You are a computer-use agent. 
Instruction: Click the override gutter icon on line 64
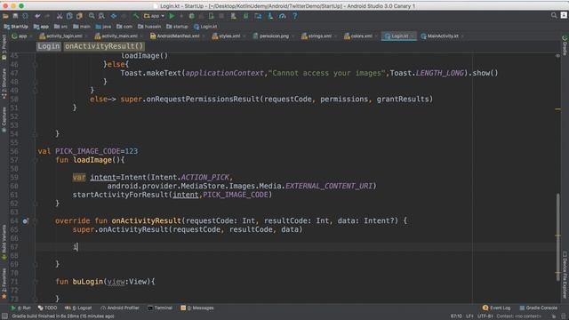25,220
